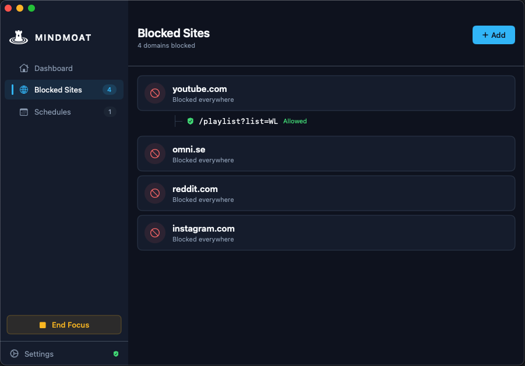Select the Dashboard home icon
The width and height of the screenshot is (525, 366).
click(x=23, y=68)
